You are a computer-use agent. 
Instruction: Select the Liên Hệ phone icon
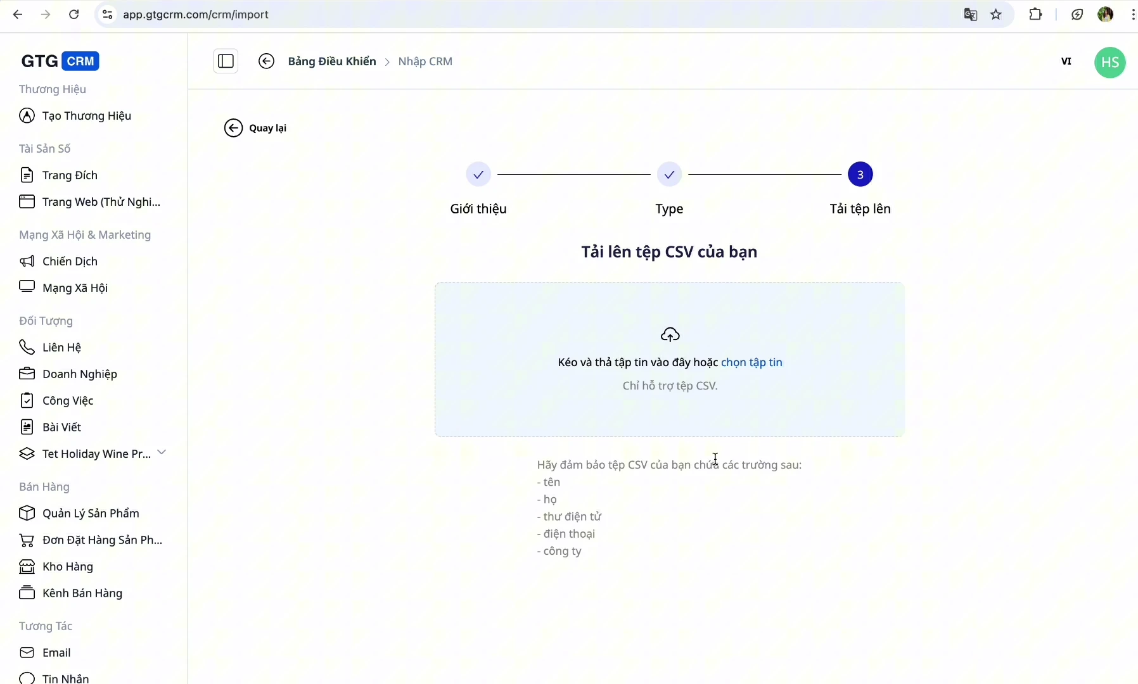27,347
